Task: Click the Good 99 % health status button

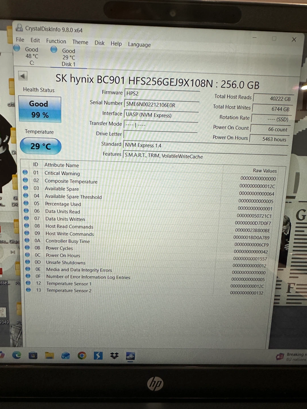Action: (x=40, y=109)
